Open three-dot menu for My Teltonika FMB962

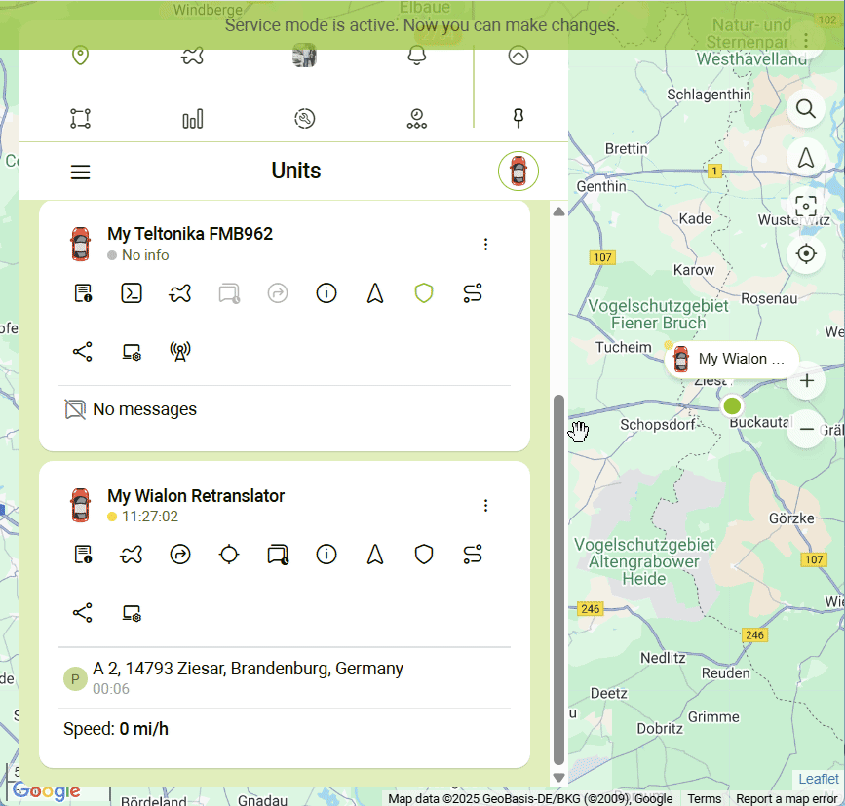[486, 245]
